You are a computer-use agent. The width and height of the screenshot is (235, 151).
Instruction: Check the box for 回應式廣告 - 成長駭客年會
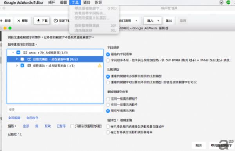tap(22, 59)
